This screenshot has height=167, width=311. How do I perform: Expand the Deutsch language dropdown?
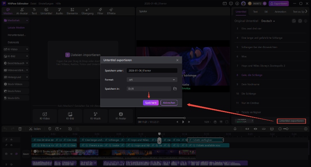click(x=268, y=21)
